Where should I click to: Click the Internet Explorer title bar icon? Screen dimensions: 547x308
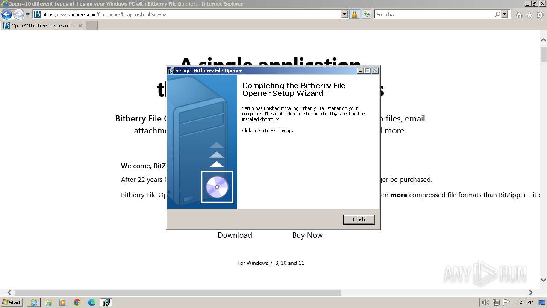pyautogui.click(x=4, y=4)
